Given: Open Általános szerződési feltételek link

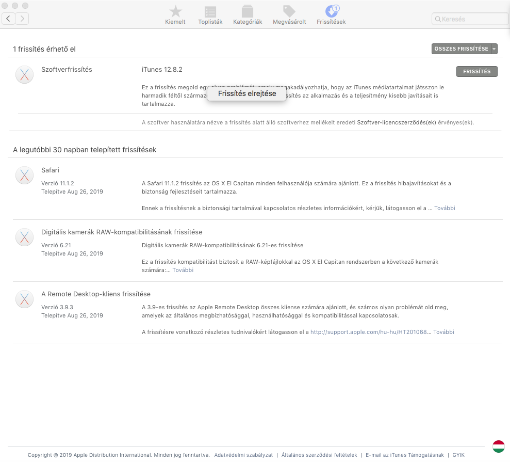Looking at the screenshot, I should coord(319,455).
